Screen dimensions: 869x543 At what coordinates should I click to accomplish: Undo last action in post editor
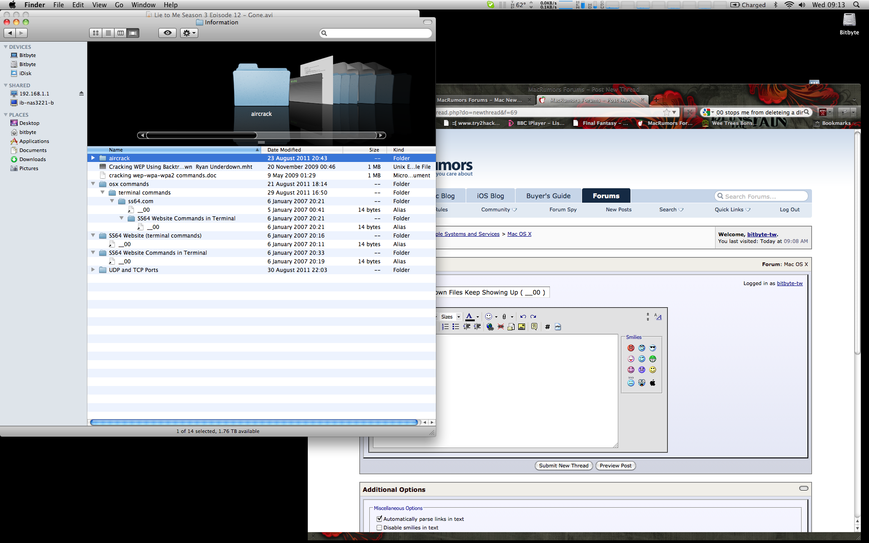[x=523, y=317]
